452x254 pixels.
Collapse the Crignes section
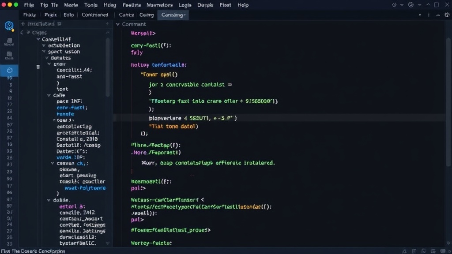28,33
